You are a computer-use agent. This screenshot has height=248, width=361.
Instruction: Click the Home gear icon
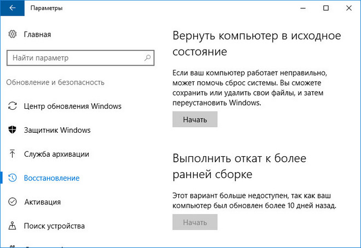coord(13,34)
